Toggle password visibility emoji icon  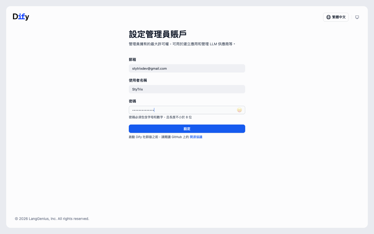click(239, 110)
